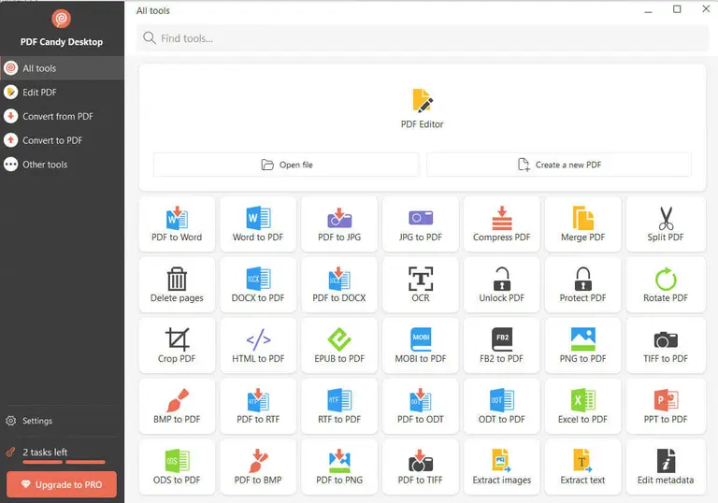Open the BMP to PDF tool
Image resolution: width=718 pixels, height=503 pixels.
click(x=177, y=406)
